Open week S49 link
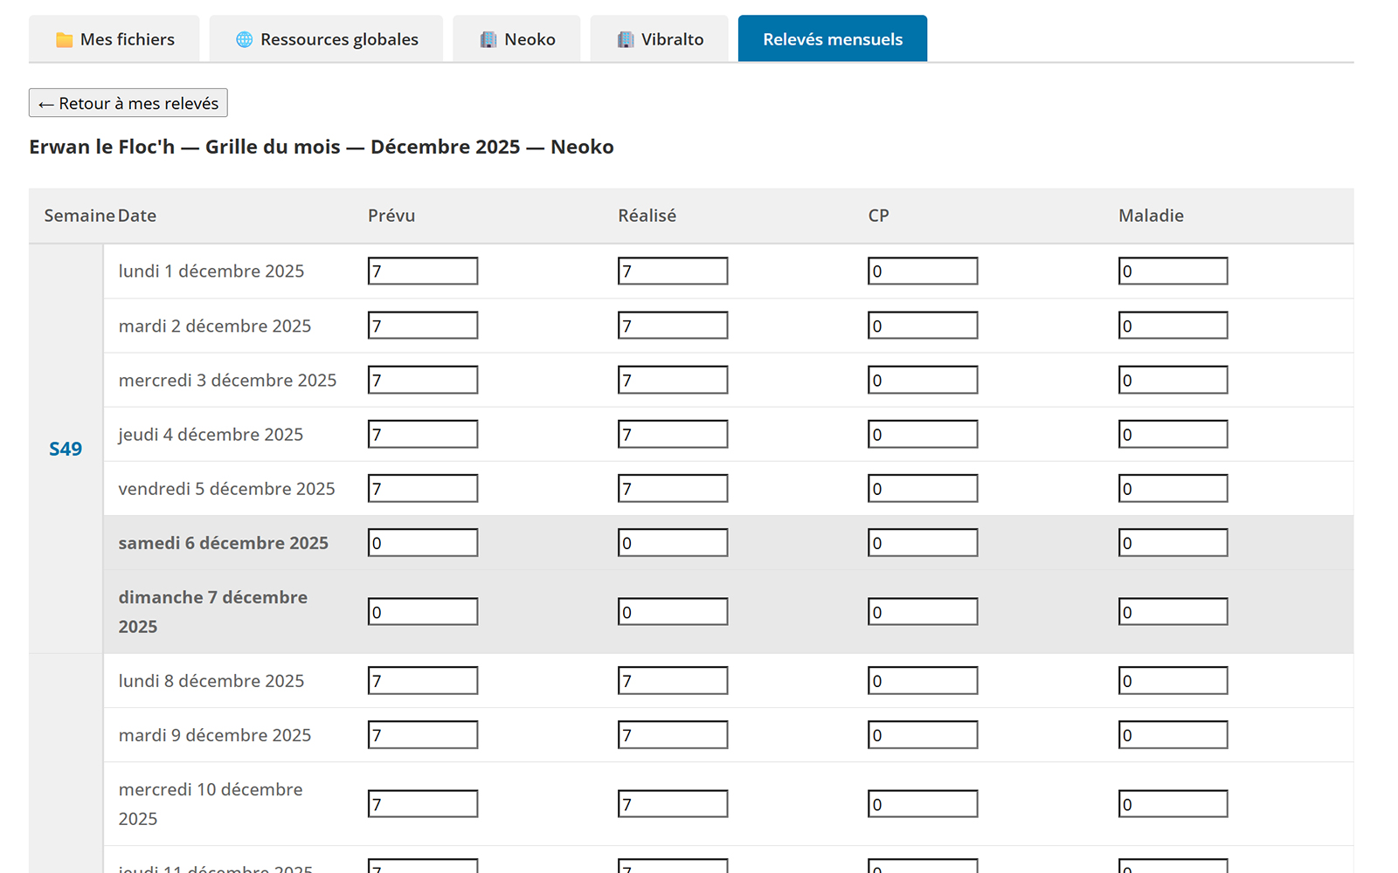This screenshot has width=1398, height=873. (x=66, y=449)
